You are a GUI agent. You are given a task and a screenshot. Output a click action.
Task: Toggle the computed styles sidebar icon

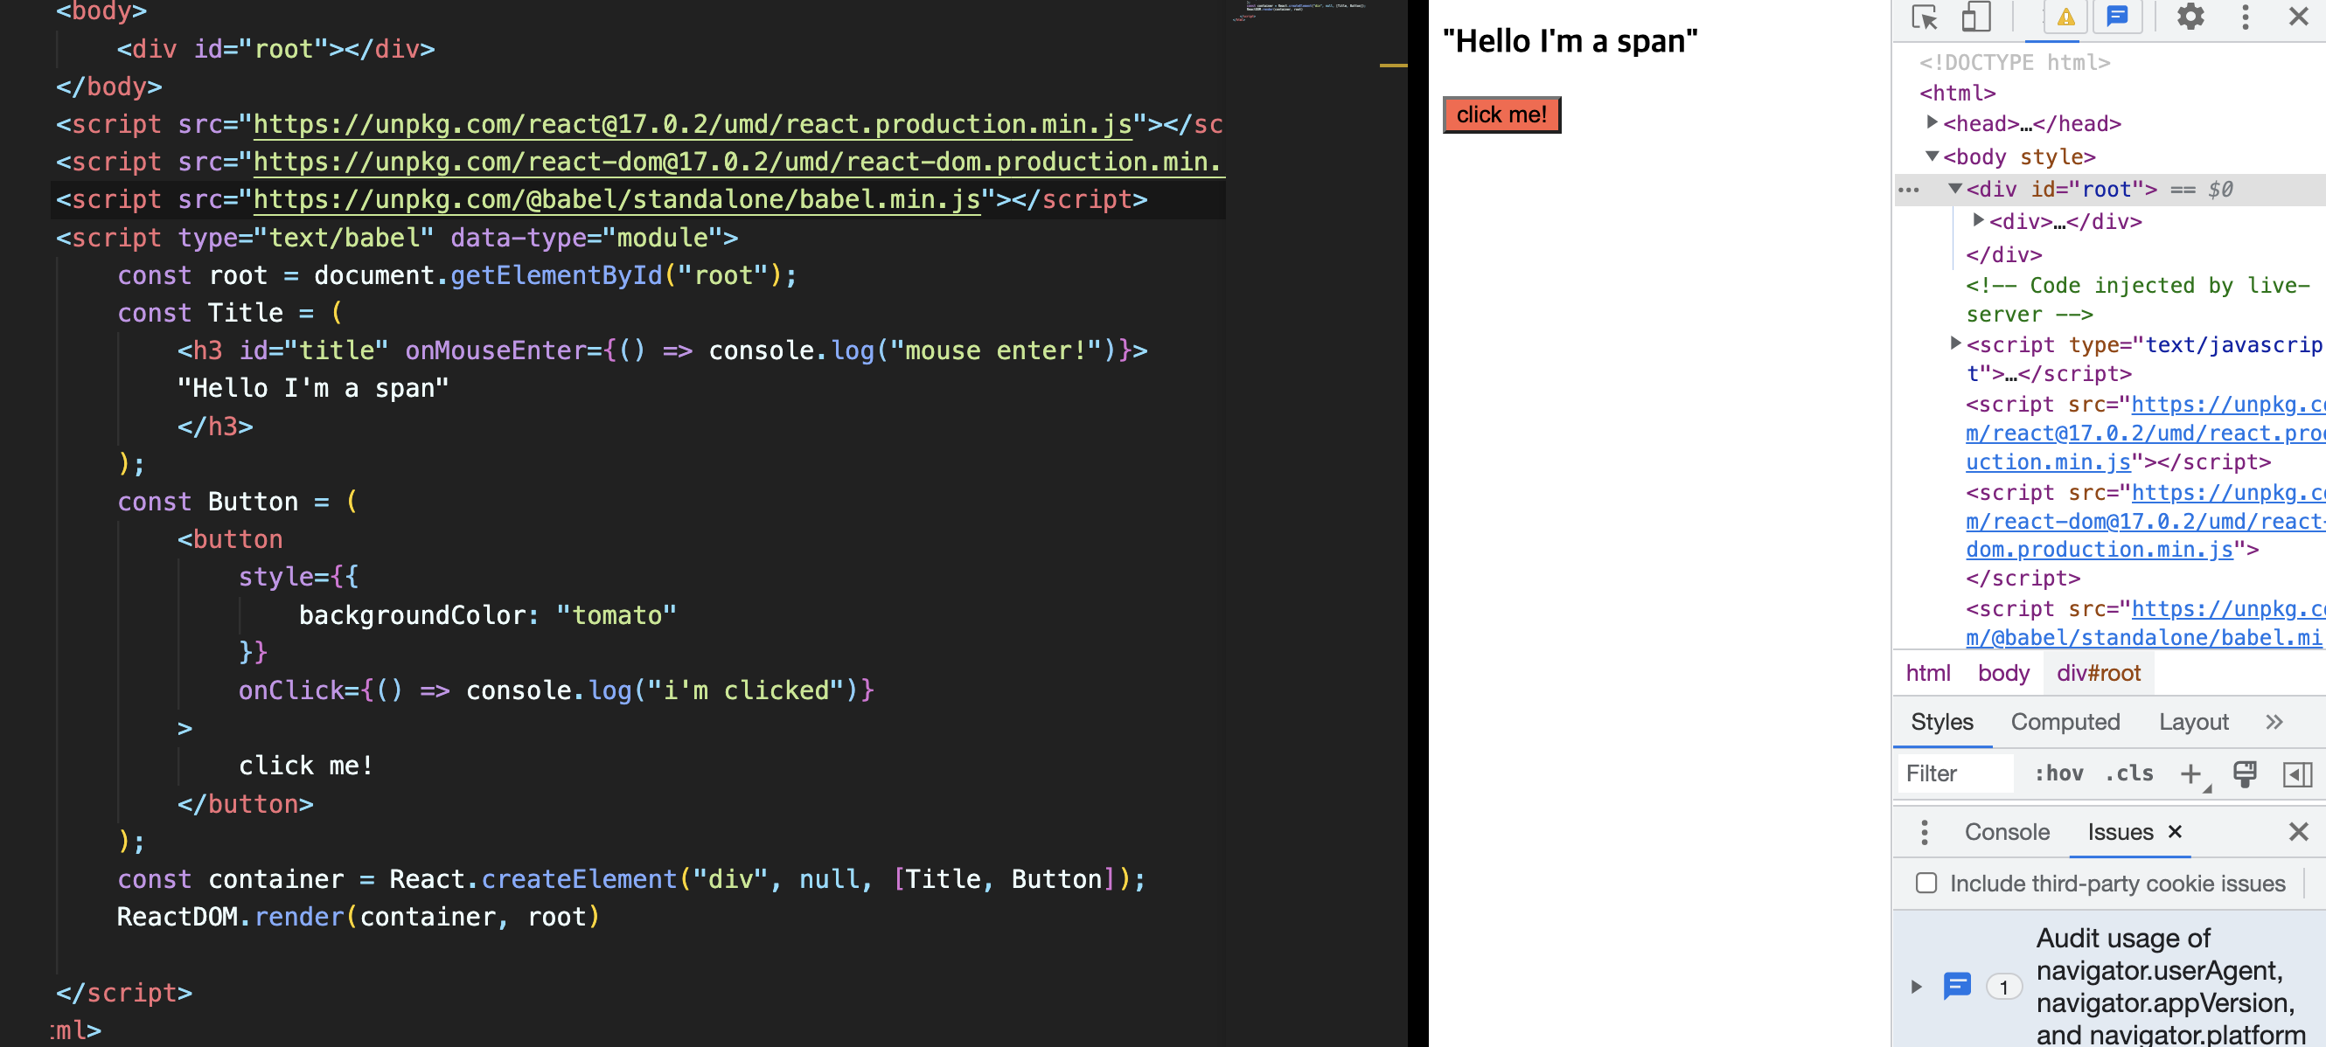coord(2297,773)
